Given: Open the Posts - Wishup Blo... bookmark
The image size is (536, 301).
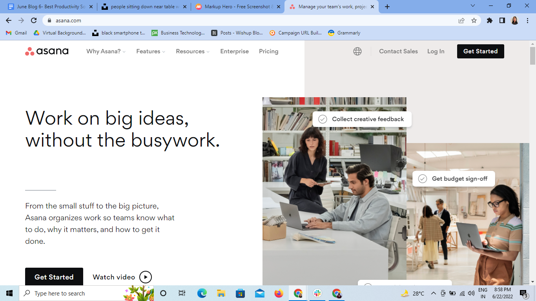Looking at the screenshot, I should (x=237, y=33).
